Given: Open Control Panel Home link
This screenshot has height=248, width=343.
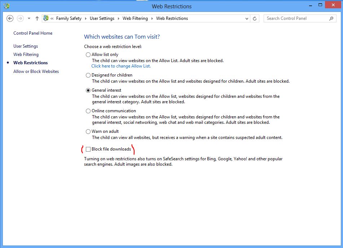Looking at the screenshot, I should [x=33, y=33].
